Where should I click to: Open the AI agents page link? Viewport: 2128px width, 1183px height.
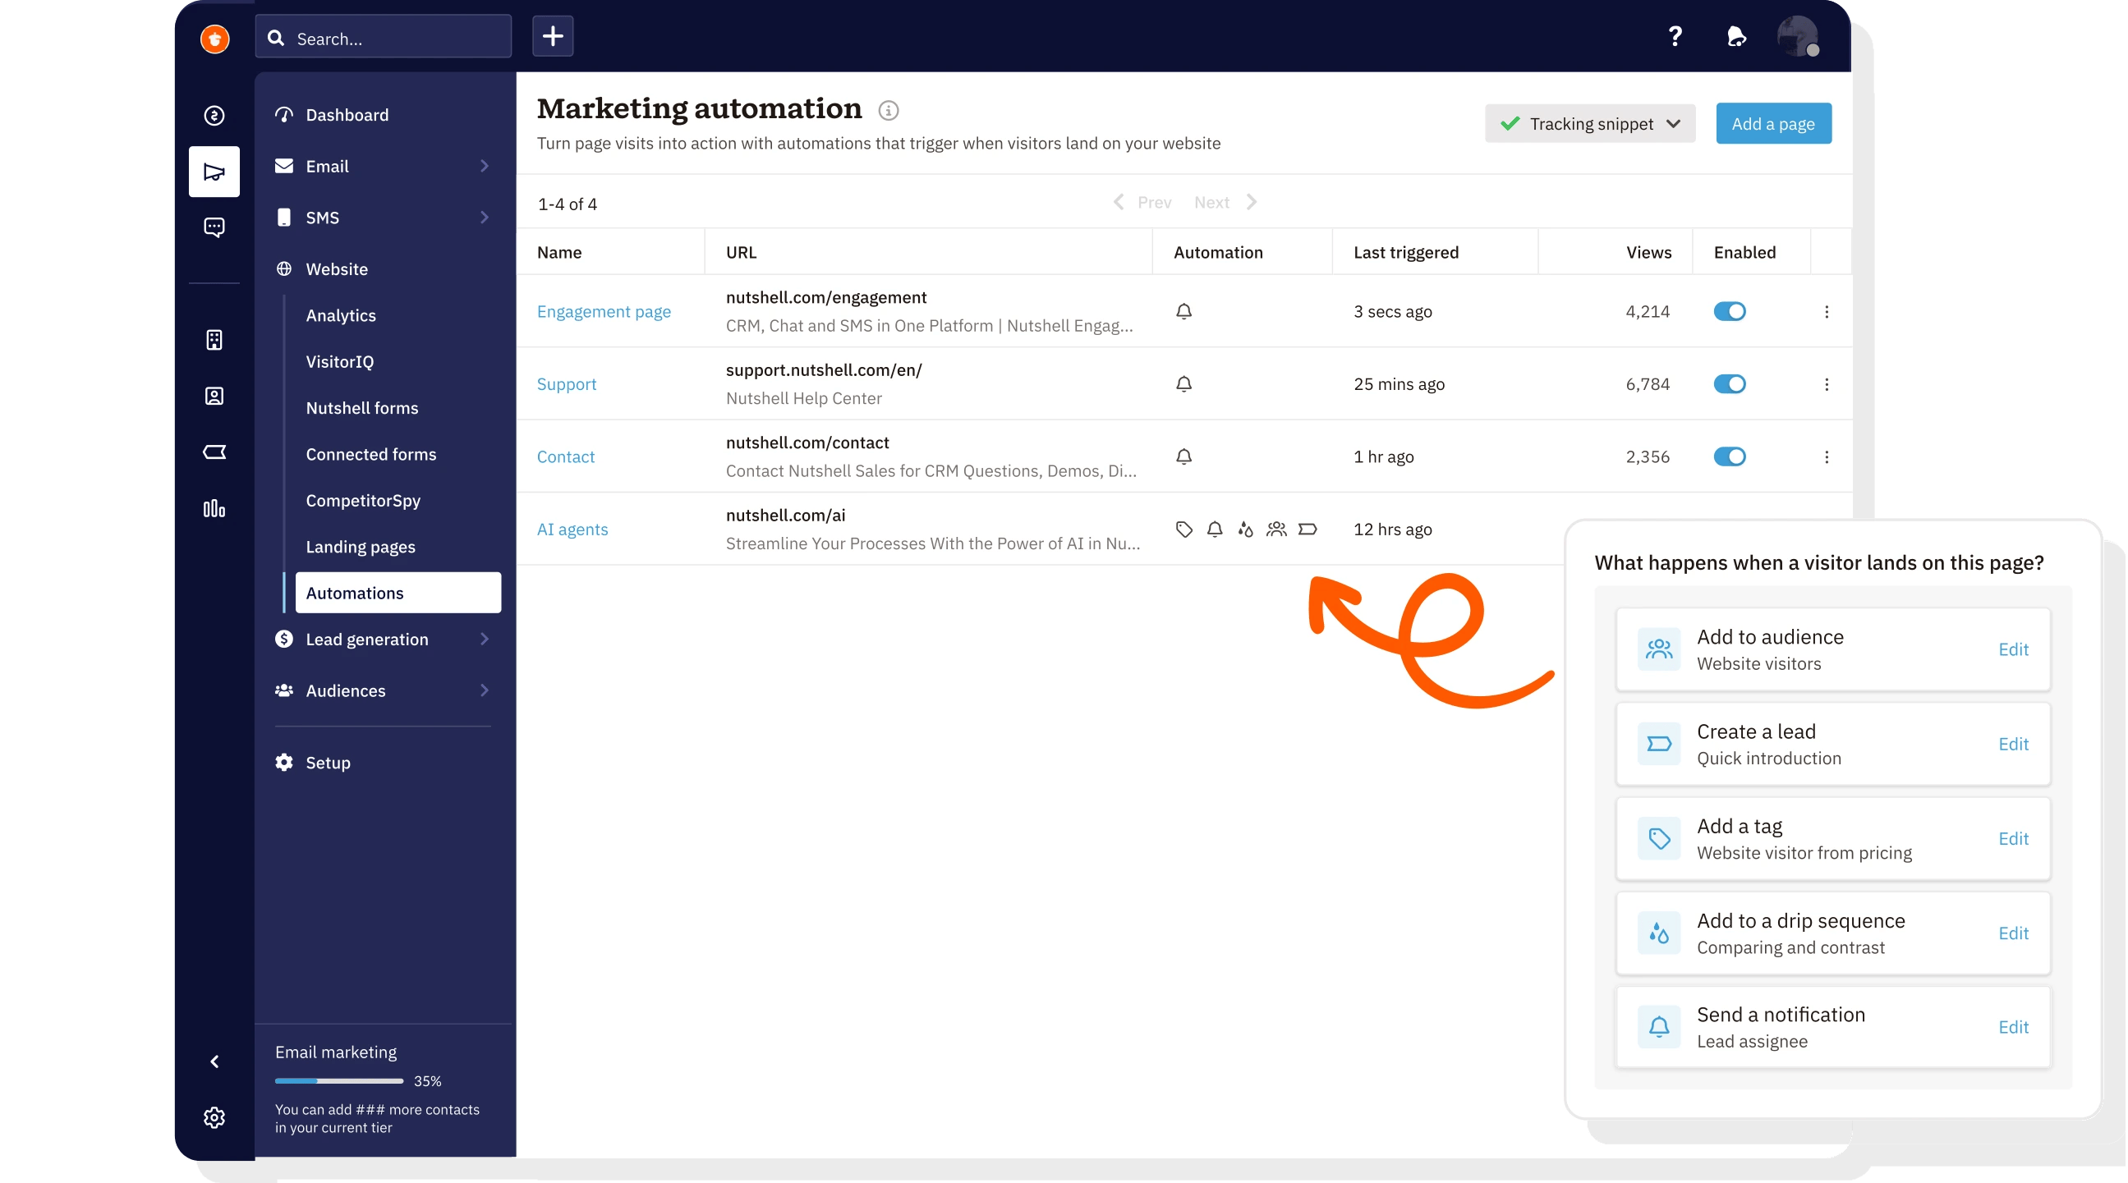coord(572,530)
